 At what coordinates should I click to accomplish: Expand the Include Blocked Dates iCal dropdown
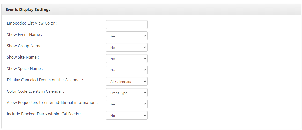pyautogui.click(x=127, y=115)
